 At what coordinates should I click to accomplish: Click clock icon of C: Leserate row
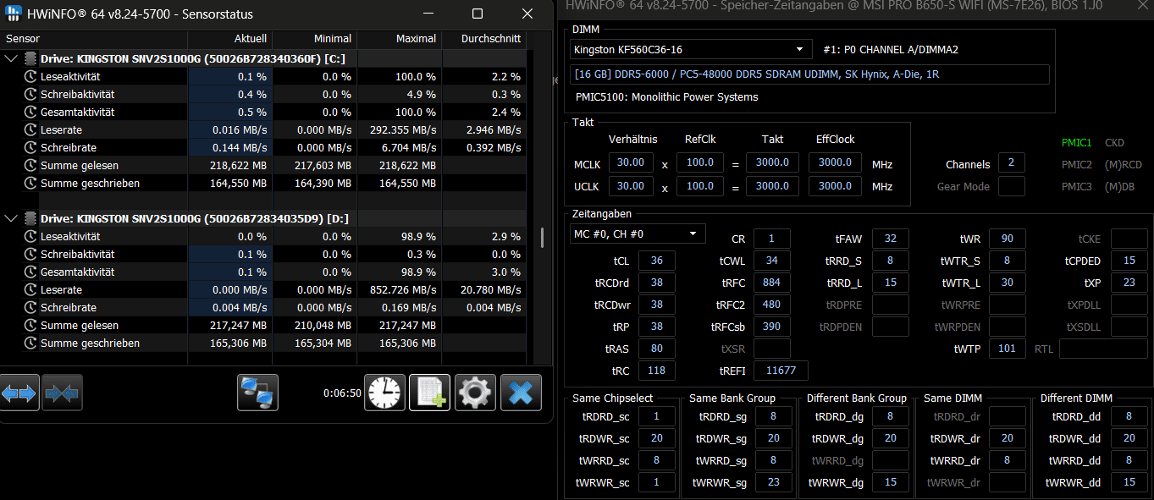coord(30,129)
